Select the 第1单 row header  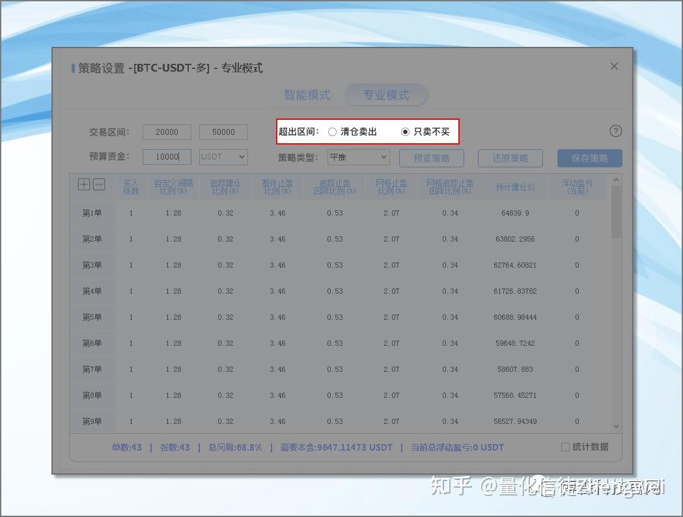pos(92,213)
